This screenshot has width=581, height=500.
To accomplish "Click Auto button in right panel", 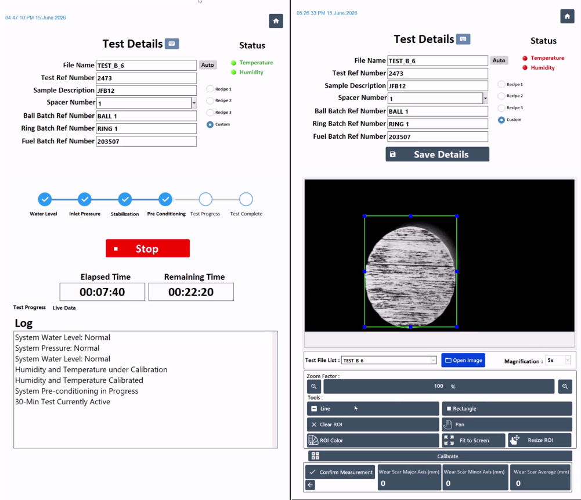I will coord(499,60).
